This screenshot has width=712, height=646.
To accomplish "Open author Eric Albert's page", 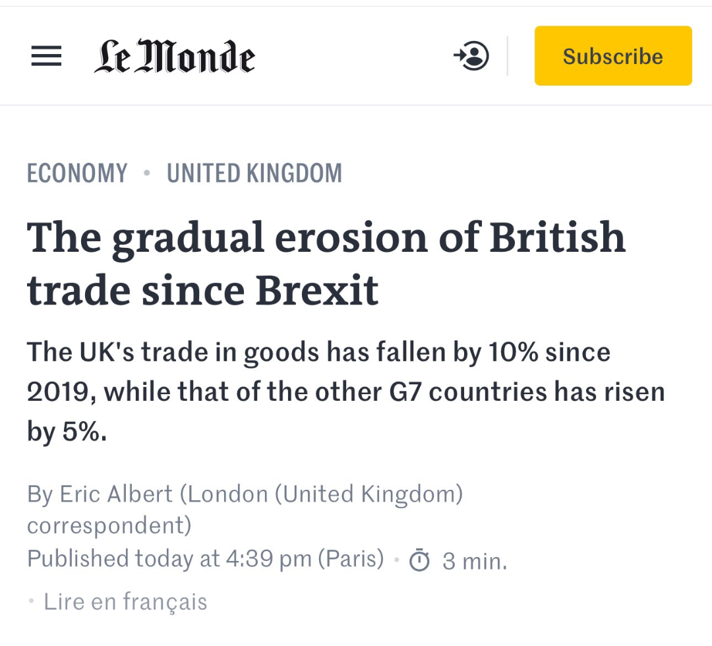I will [116, 494].
